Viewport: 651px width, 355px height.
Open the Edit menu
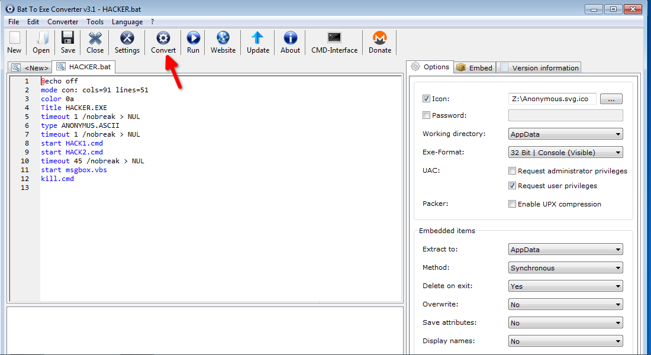pyautogui.click(x=33, y=21)
